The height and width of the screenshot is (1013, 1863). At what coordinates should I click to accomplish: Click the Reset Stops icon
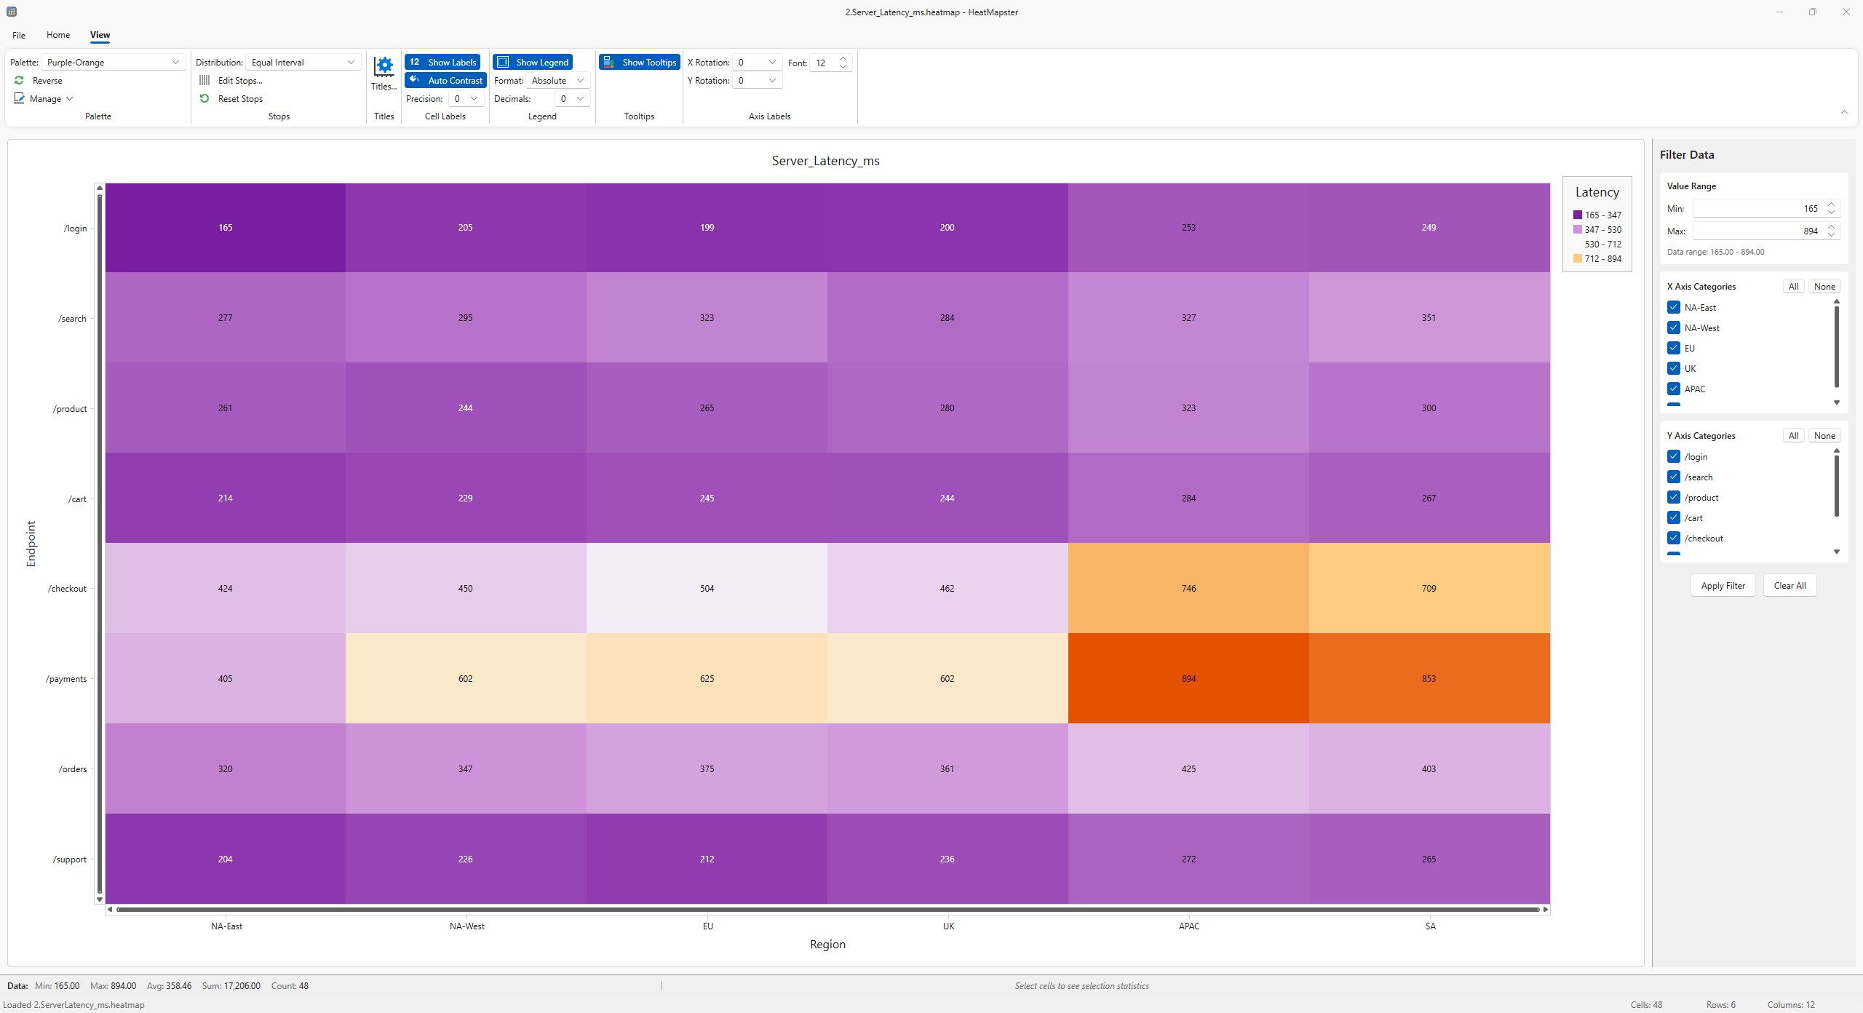tap(204, 98)
